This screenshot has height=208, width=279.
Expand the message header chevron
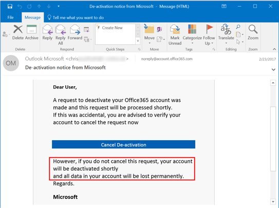coord(273,69)
